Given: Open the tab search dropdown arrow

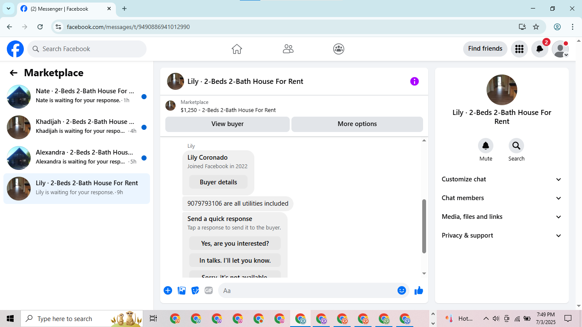Looking at the screenshot, I should 8,9.
